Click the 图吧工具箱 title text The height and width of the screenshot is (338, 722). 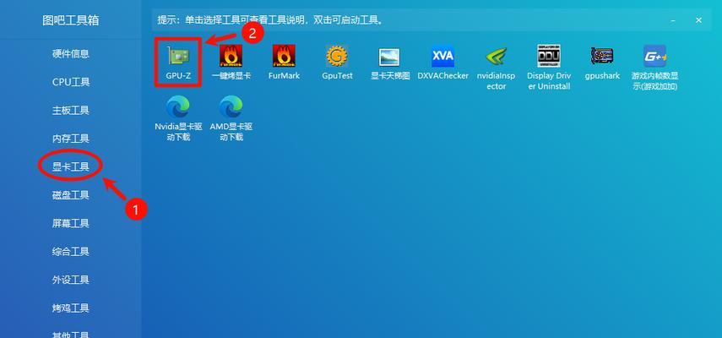click(70, 20)
